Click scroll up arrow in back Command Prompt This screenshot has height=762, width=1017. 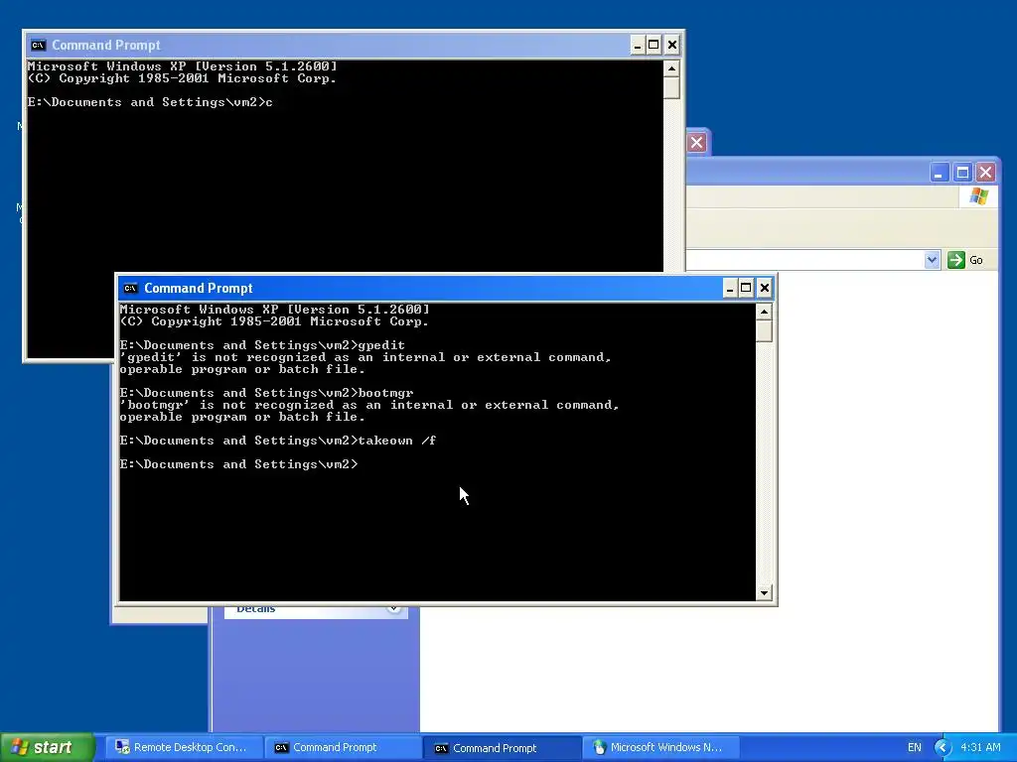pos(672,68)
